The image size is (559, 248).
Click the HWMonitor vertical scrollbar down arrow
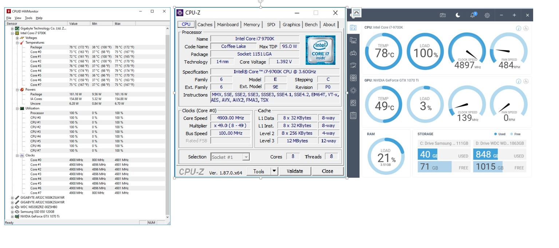(168, 217)
